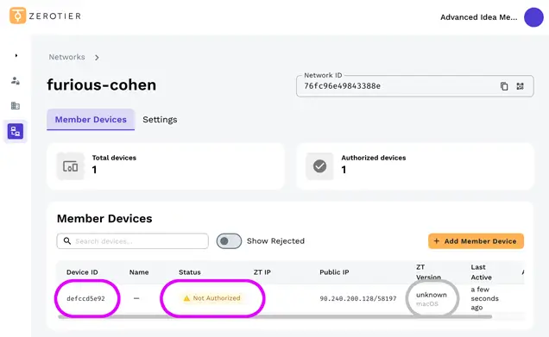Click the Name cell dash for defccd5e92
This screenshot has width=549, height=337.
pyautogui.click(x=136, y=298)
